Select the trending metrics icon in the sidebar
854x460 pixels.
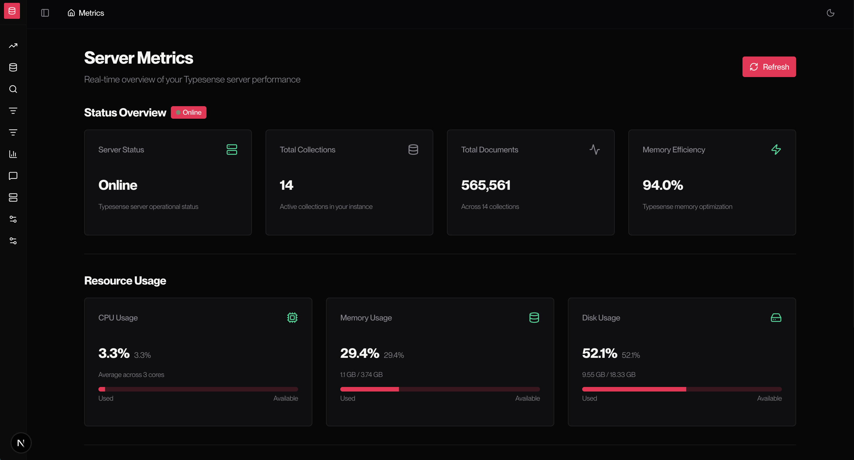coord(13,45)
